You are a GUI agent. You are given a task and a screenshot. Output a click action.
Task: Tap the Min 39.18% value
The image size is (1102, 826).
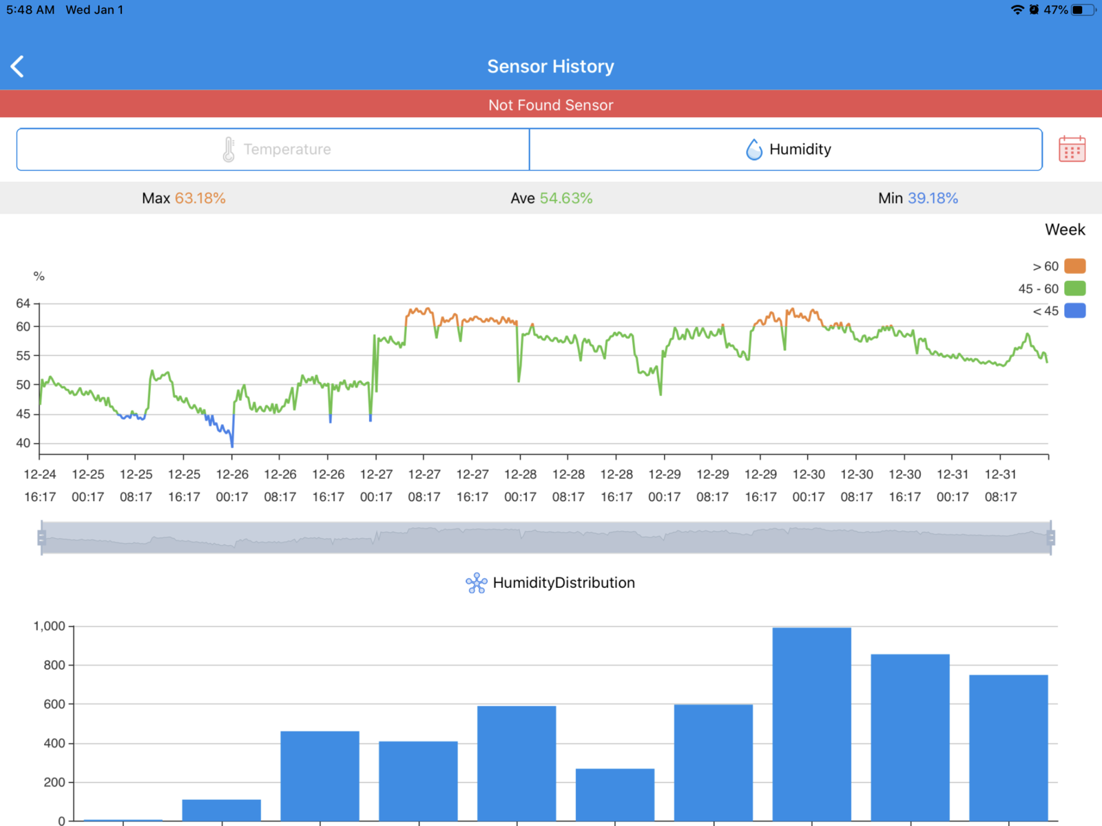[918, 198]
